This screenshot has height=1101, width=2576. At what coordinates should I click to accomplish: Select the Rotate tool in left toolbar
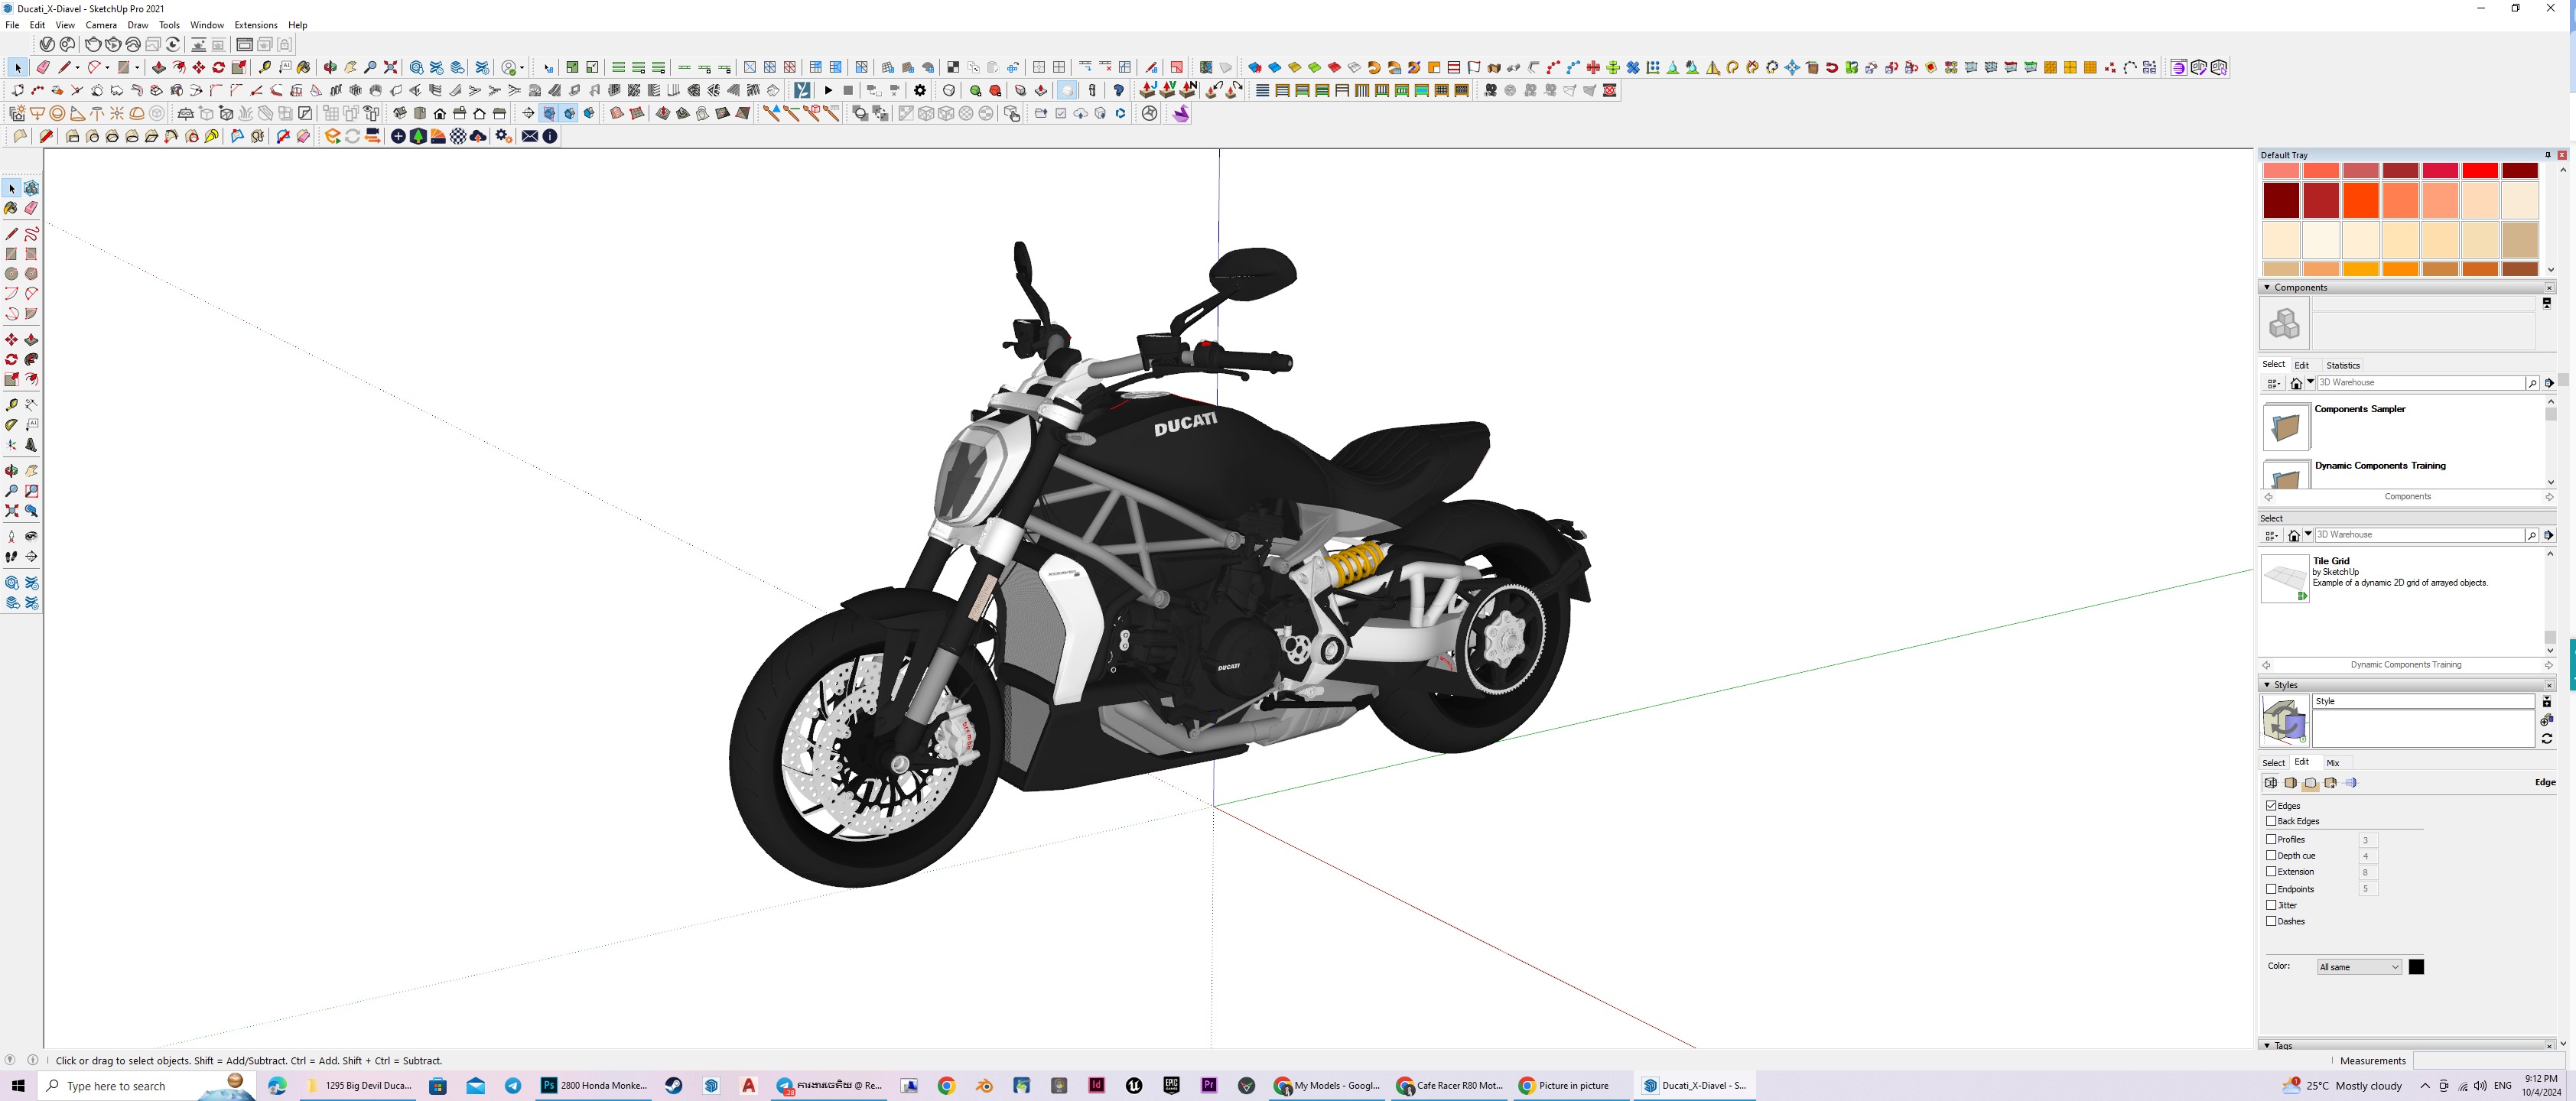click(11, 359)
